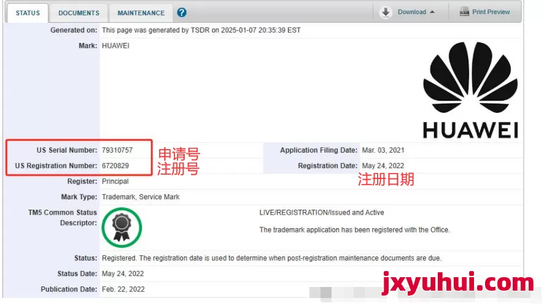Switch to the DOCUMENTS tab
This screenshot has height=306, width=544.
[x=79, y=13]
